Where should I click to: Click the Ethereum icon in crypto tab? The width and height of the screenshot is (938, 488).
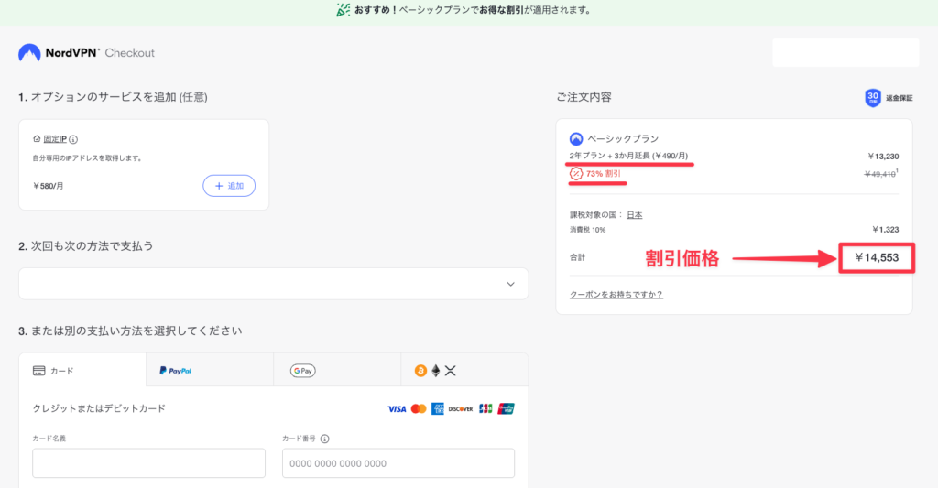pos(436,371)
